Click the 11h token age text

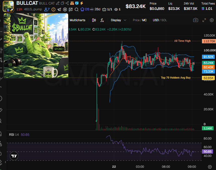19,9
